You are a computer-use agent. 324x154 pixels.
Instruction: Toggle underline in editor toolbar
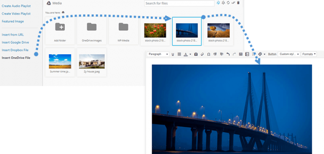pyautogui.click(x=173, y=54)
